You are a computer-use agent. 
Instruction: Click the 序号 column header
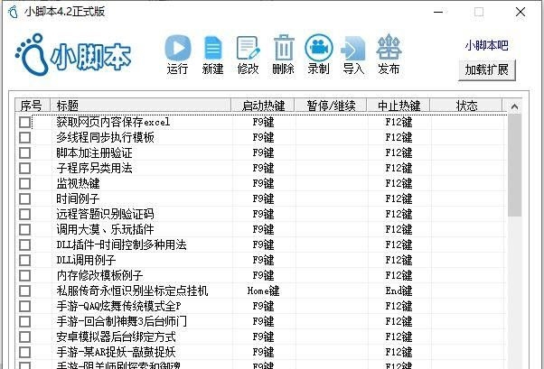33,106
